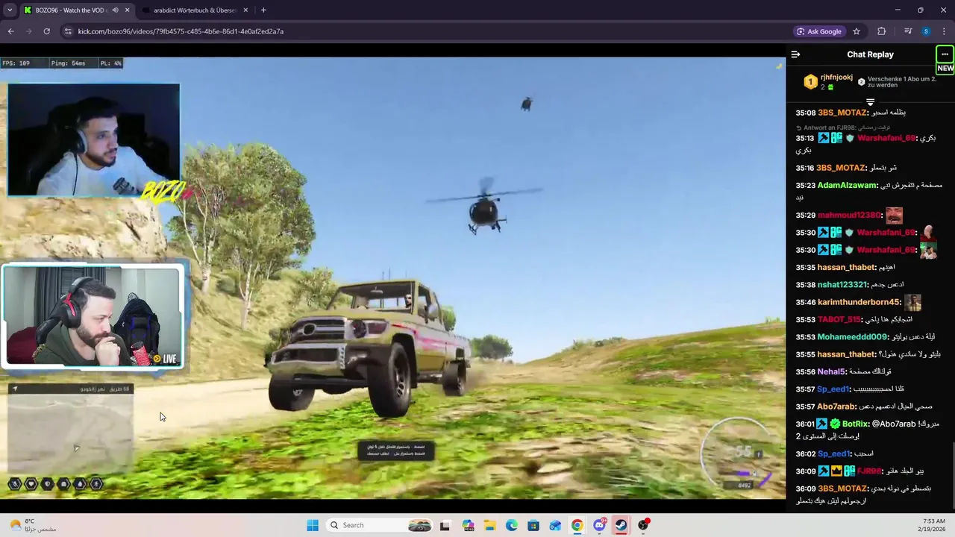The height and width of the screenshot is (537, 955).
Task: Focus the kick.com address bar
Action: pos(425,31)
